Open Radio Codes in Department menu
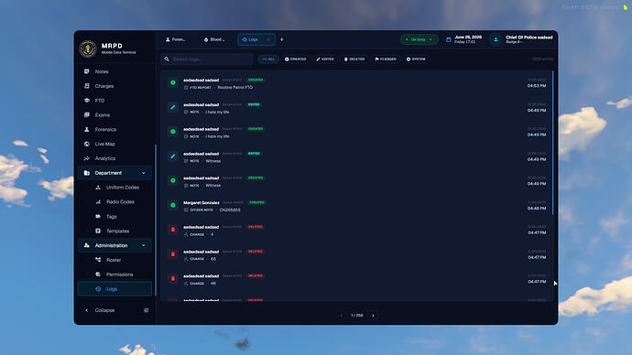The height and width of the screenshot is (355, 632). (x=120, y=201)
